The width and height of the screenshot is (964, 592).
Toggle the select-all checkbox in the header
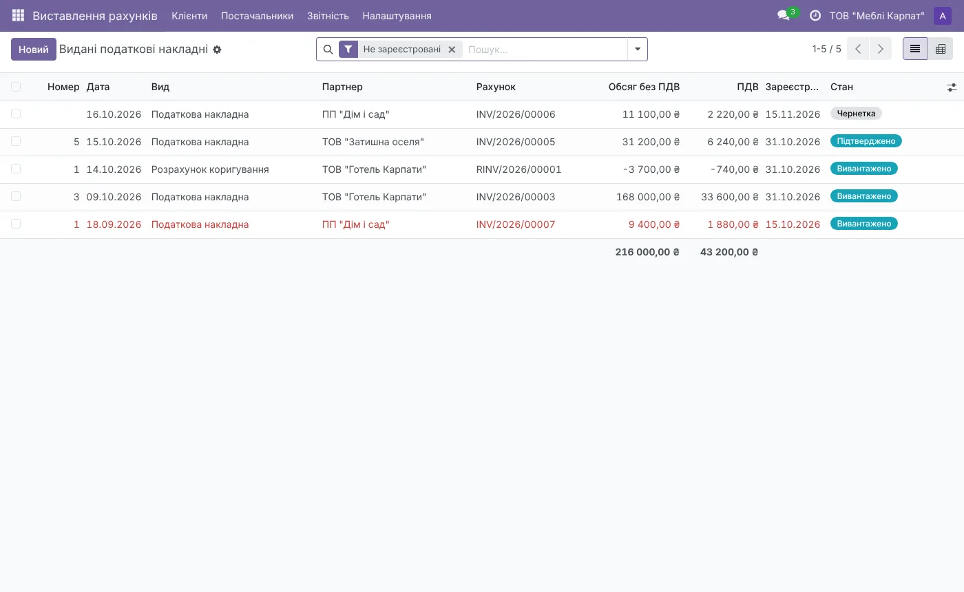16,87
